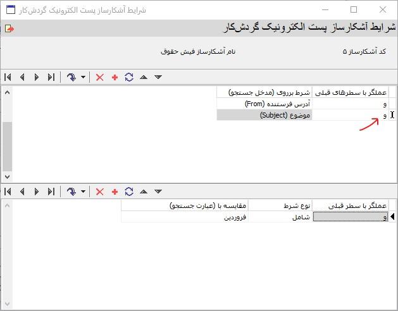Go to last record in upper toolbar

point(51,77)
